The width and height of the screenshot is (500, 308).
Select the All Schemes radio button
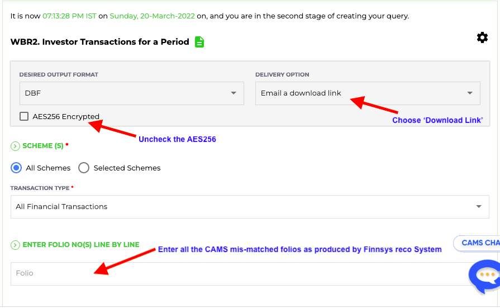click(16, 168)
